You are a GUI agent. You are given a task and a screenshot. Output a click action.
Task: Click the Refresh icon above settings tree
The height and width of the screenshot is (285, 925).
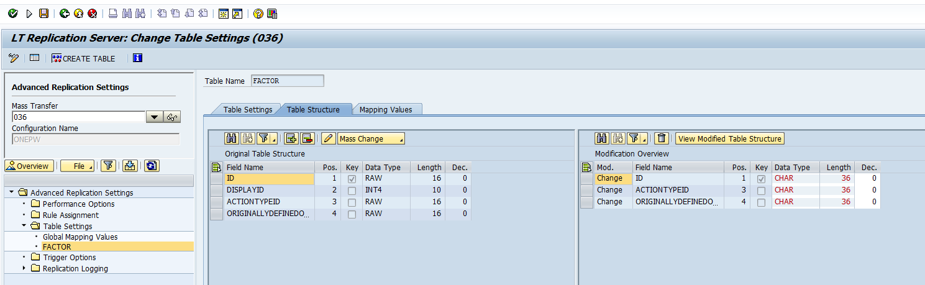(x=152, y=166)
